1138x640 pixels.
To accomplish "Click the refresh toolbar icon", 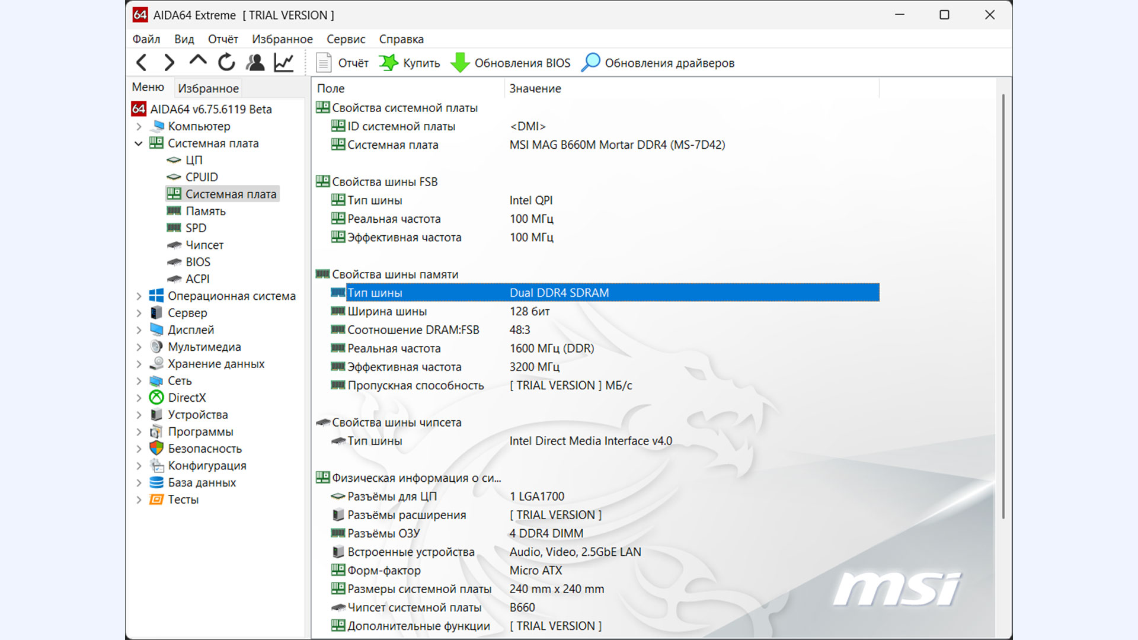I will [226, 62].
